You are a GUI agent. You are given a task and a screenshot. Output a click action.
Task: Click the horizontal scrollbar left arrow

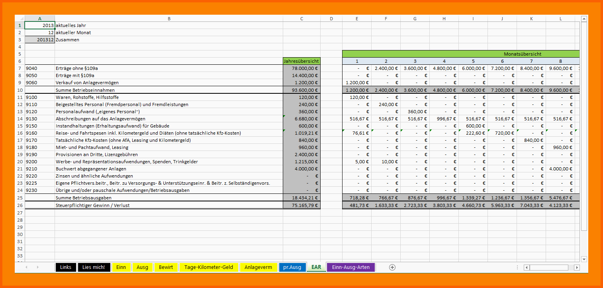527,267
